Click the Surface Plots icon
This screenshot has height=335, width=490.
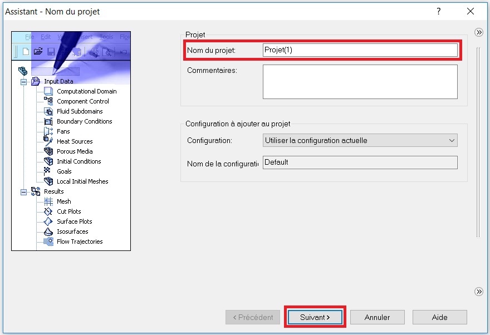[48, 221]
